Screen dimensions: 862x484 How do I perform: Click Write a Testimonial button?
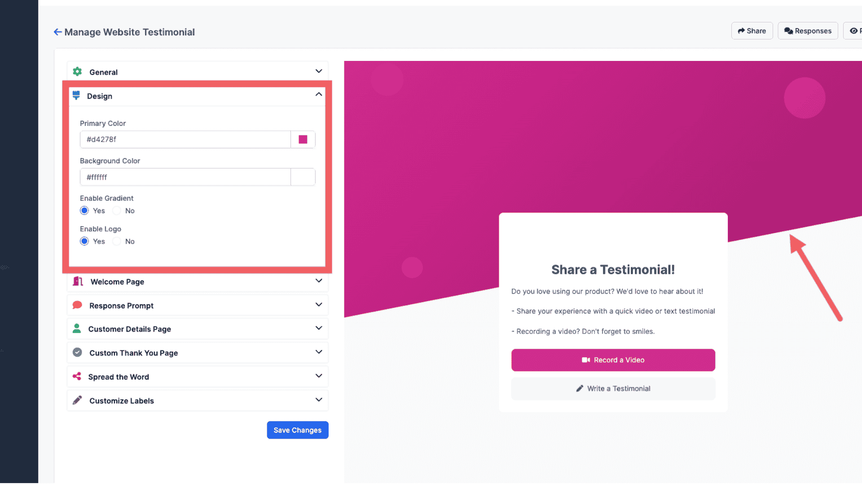coord(613,389)
